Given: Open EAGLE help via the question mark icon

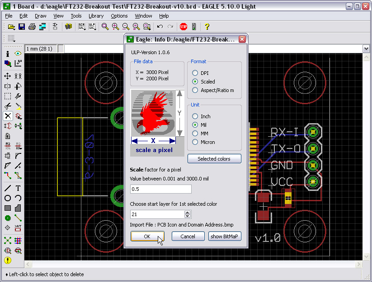Looking at the screenshot, I should [x=207, y=27].
